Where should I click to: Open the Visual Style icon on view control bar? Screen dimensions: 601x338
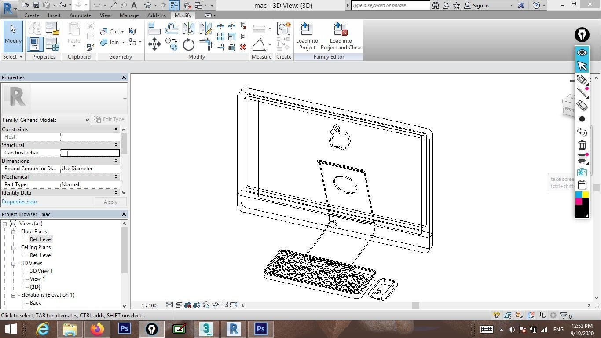pos(179,305)
